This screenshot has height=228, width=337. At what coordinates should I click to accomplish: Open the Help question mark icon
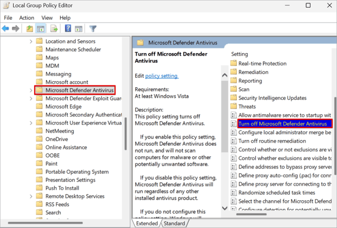click(68, 28)
